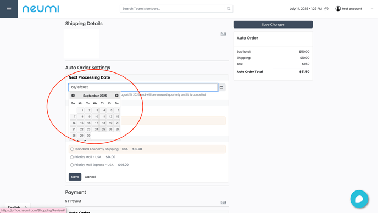Click the search magnifier icon

[x=229, y=9]
